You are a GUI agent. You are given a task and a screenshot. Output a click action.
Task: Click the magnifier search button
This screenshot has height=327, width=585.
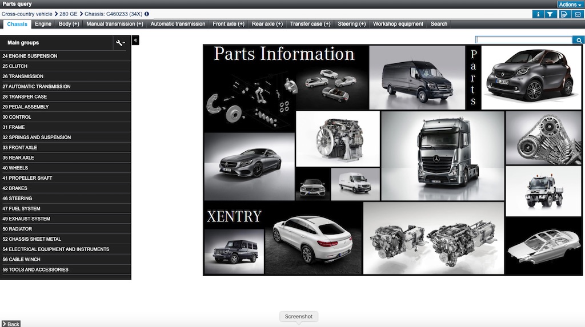pos(579,40)
